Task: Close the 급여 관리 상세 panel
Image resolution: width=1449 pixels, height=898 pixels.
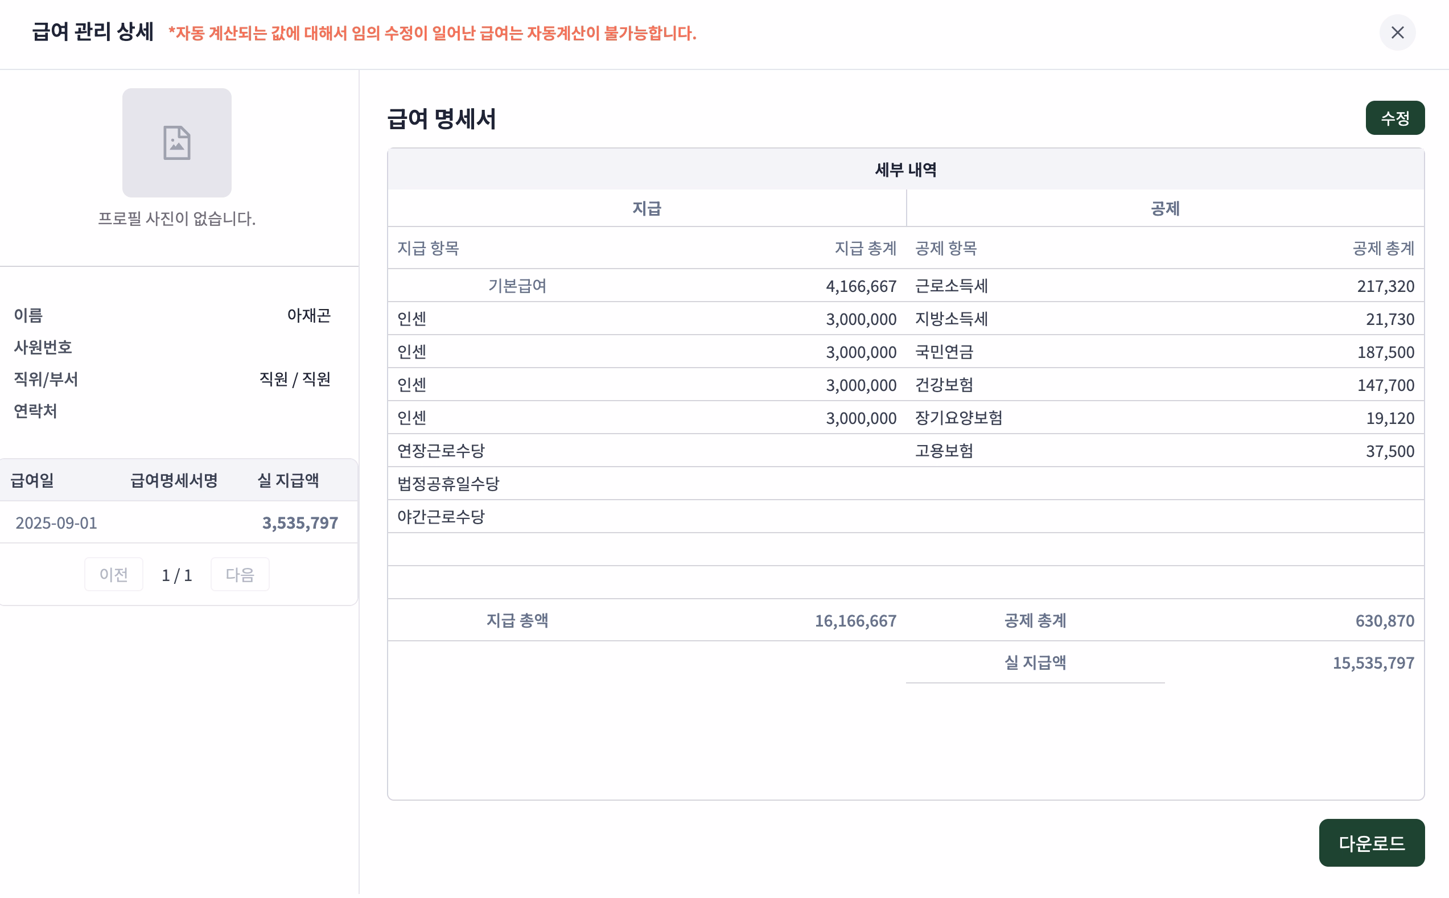Action: coord(1397,33)
